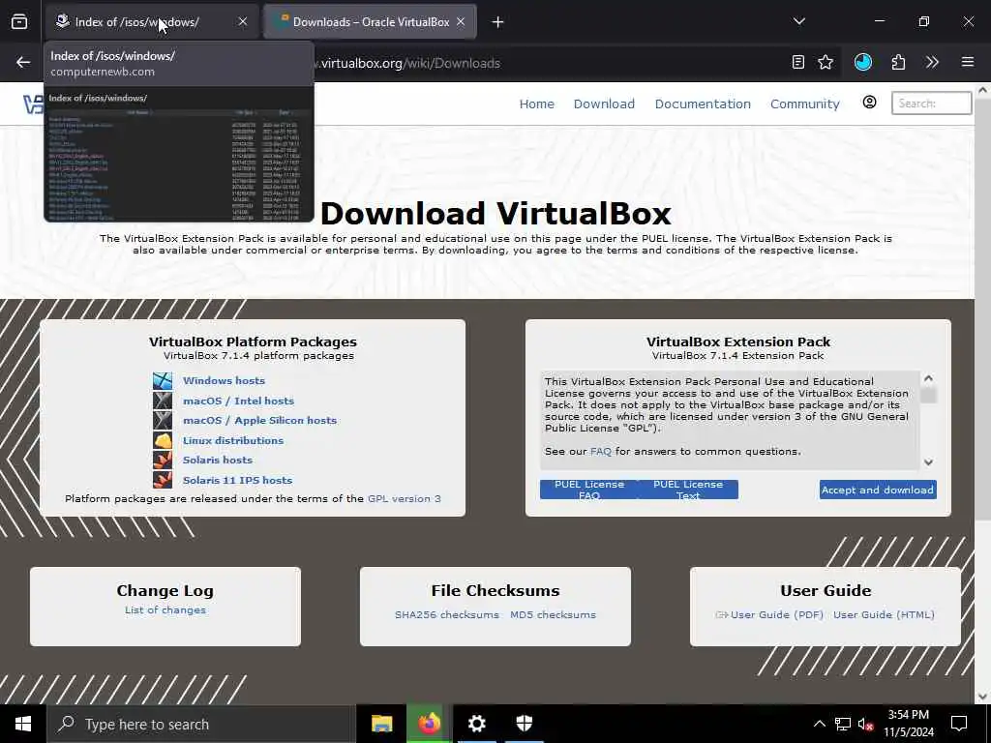Viewport: 991px width, 743px height.
Task: Open Download in VirtualBox navigation
Action: 604,104
